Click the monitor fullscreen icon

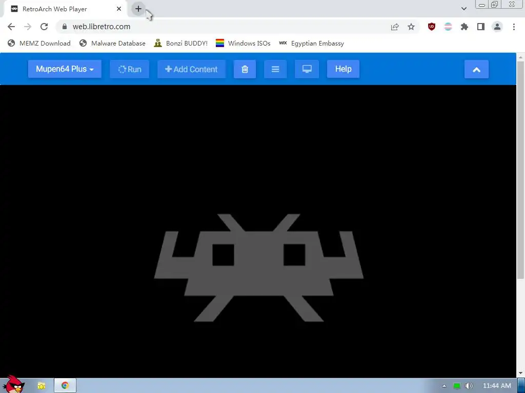(307, 69)
